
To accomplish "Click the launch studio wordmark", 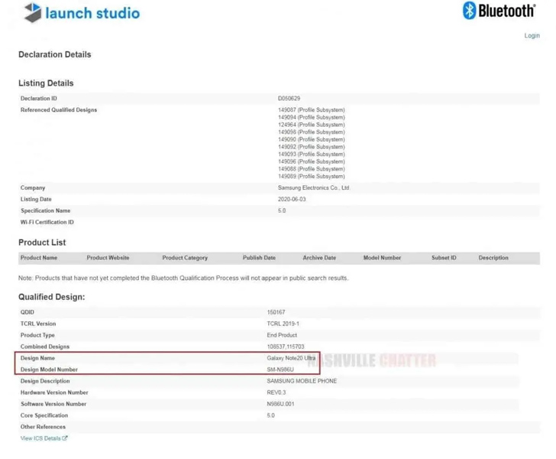I will coord(92,13).
